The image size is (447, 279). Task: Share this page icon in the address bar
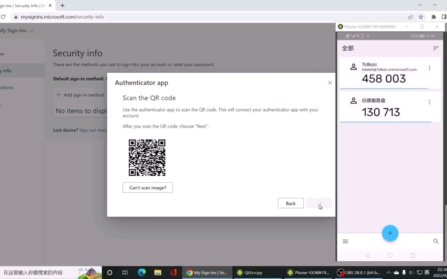[410, 17]
